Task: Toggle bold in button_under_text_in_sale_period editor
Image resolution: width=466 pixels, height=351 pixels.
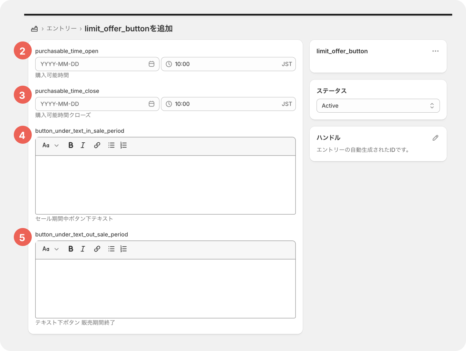Action: pyautogui.click(x=71, y=145)
